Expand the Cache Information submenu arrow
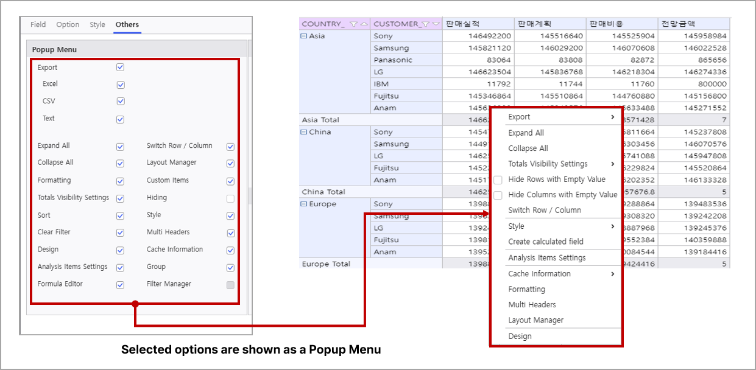The width and height of the screenshot is (756, 370). (x=613, y=274)
